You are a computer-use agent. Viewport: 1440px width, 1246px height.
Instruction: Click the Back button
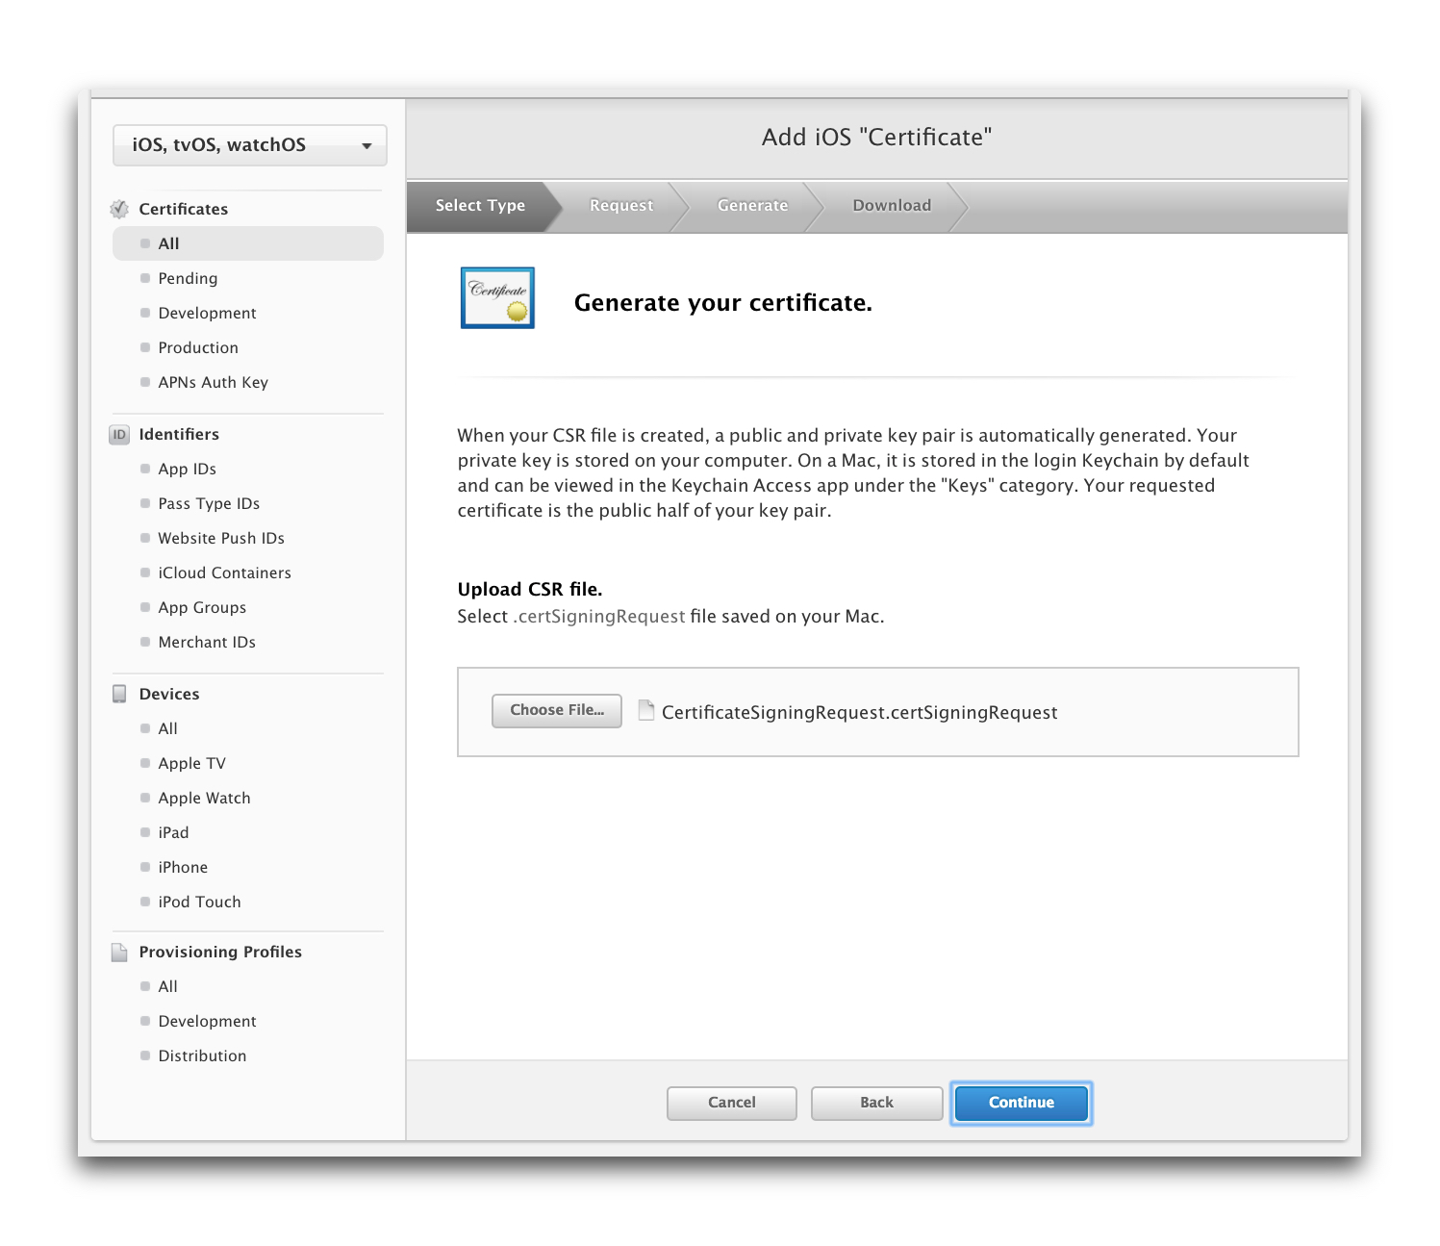(876, 1103)
